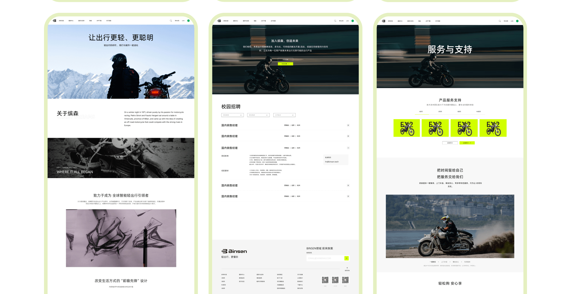Click the middle QR code in the footer
This screenshot has width=571, height=294.
[x=335, y=280]
